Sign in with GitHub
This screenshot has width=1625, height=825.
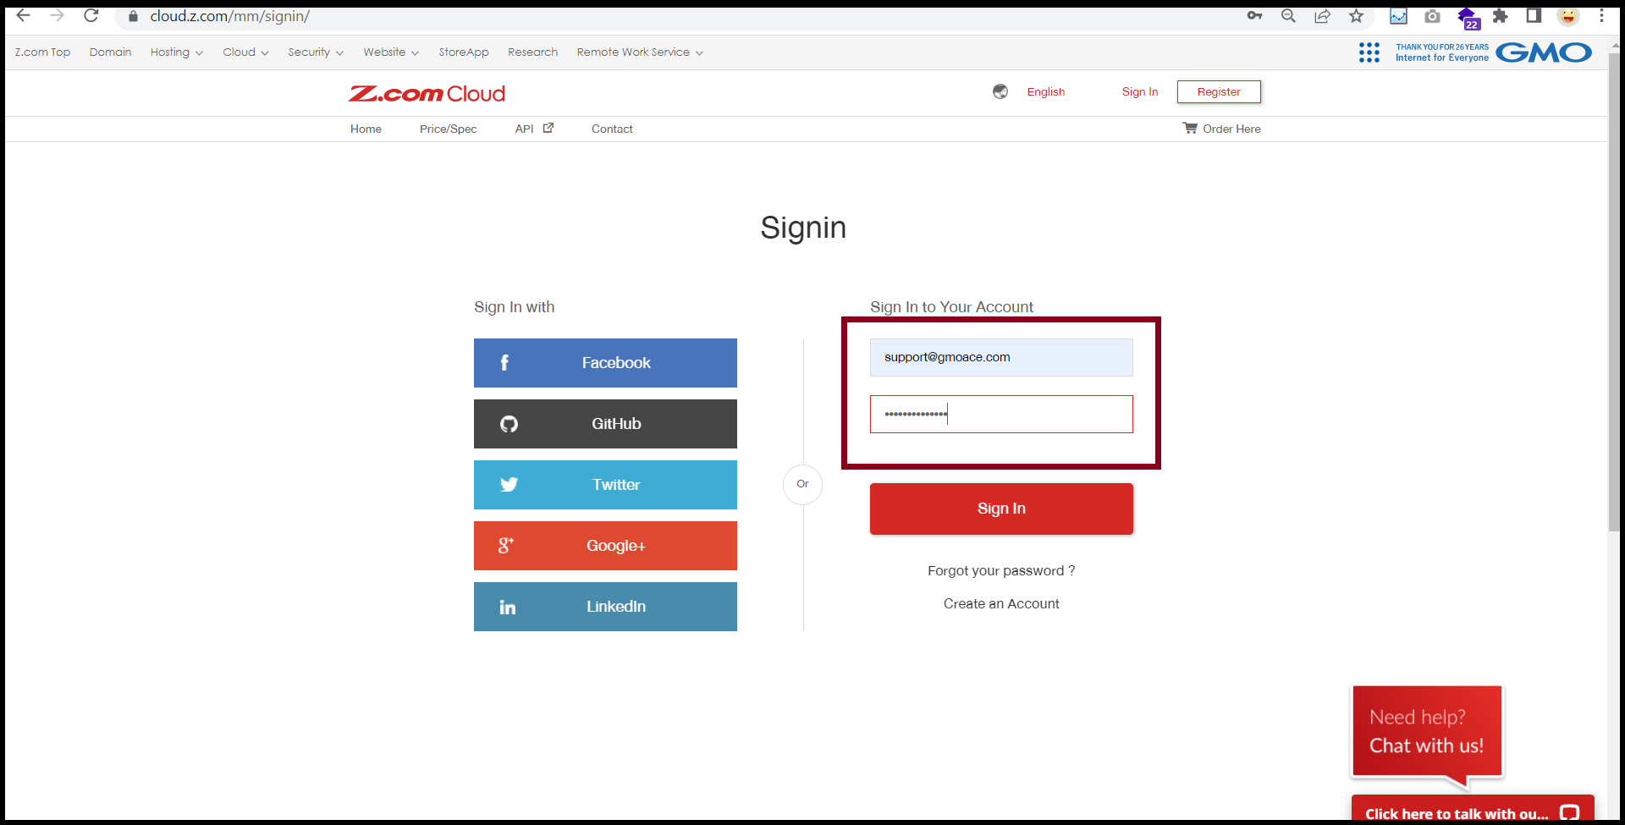(605, 424)
